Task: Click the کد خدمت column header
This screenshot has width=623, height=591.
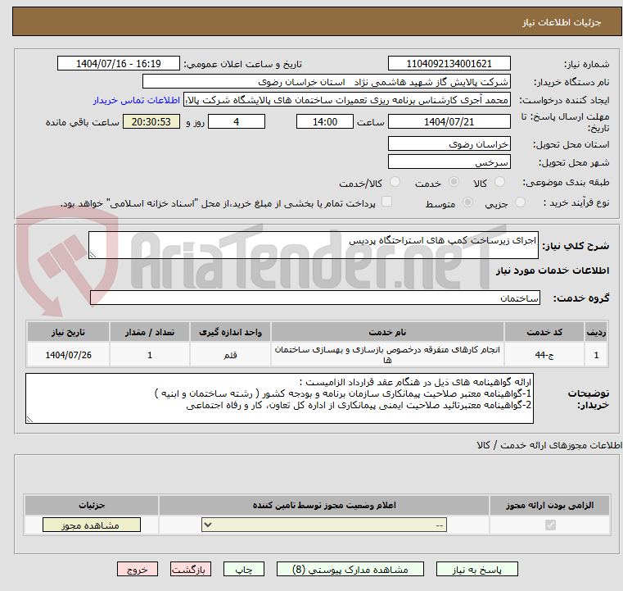Action: 544,332
